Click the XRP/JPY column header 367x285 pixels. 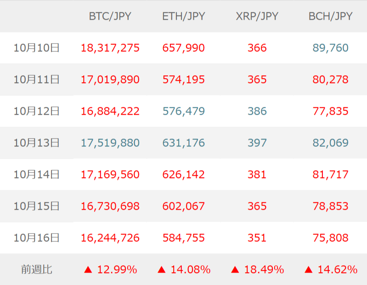[257, 17]
